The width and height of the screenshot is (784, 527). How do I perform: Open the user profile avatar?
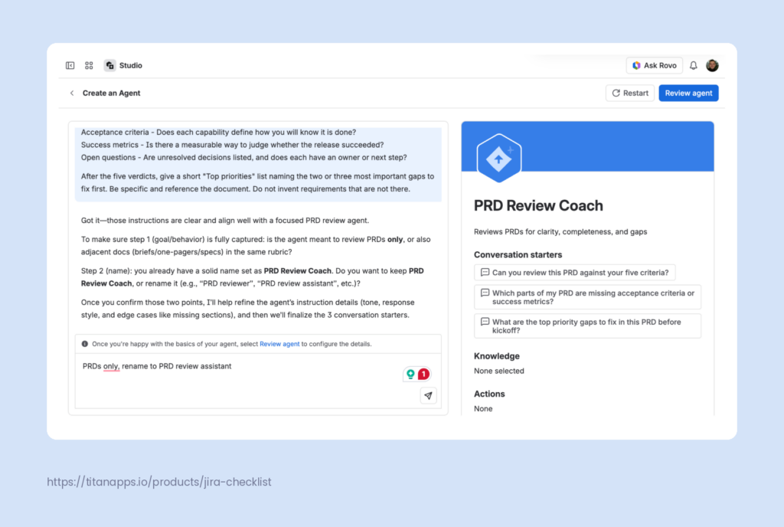(712, 66)
